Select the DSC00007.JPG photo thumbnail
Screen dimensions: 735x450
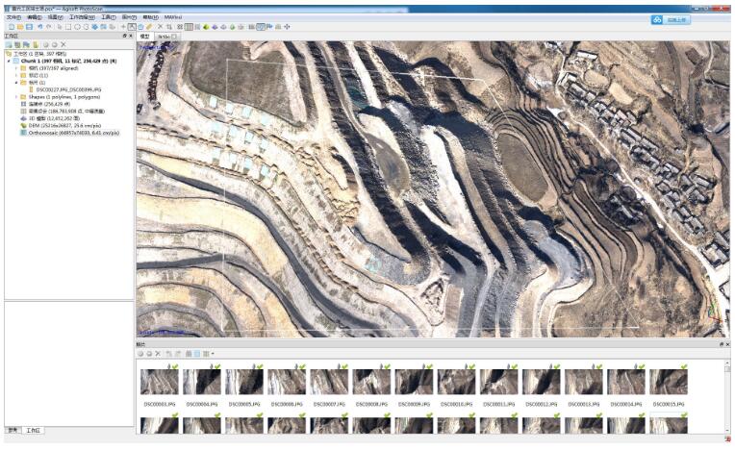(328, 383)
